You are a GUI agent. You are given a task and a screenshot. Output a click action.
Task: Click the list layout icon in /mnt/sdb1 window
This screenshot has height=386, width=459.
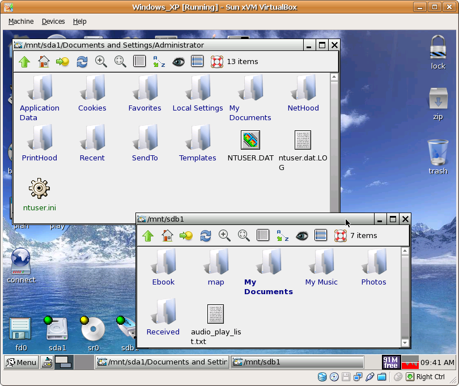click(x=321, y=235)
